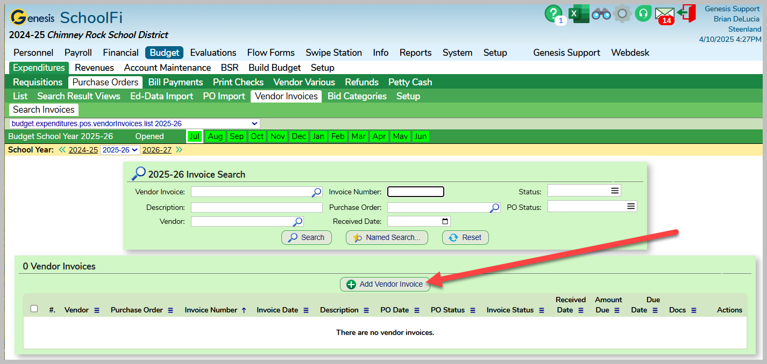Viewport: 767px width, 364px height.
Task: Open Received Date column filter menu
Action: tap(581, 310)
